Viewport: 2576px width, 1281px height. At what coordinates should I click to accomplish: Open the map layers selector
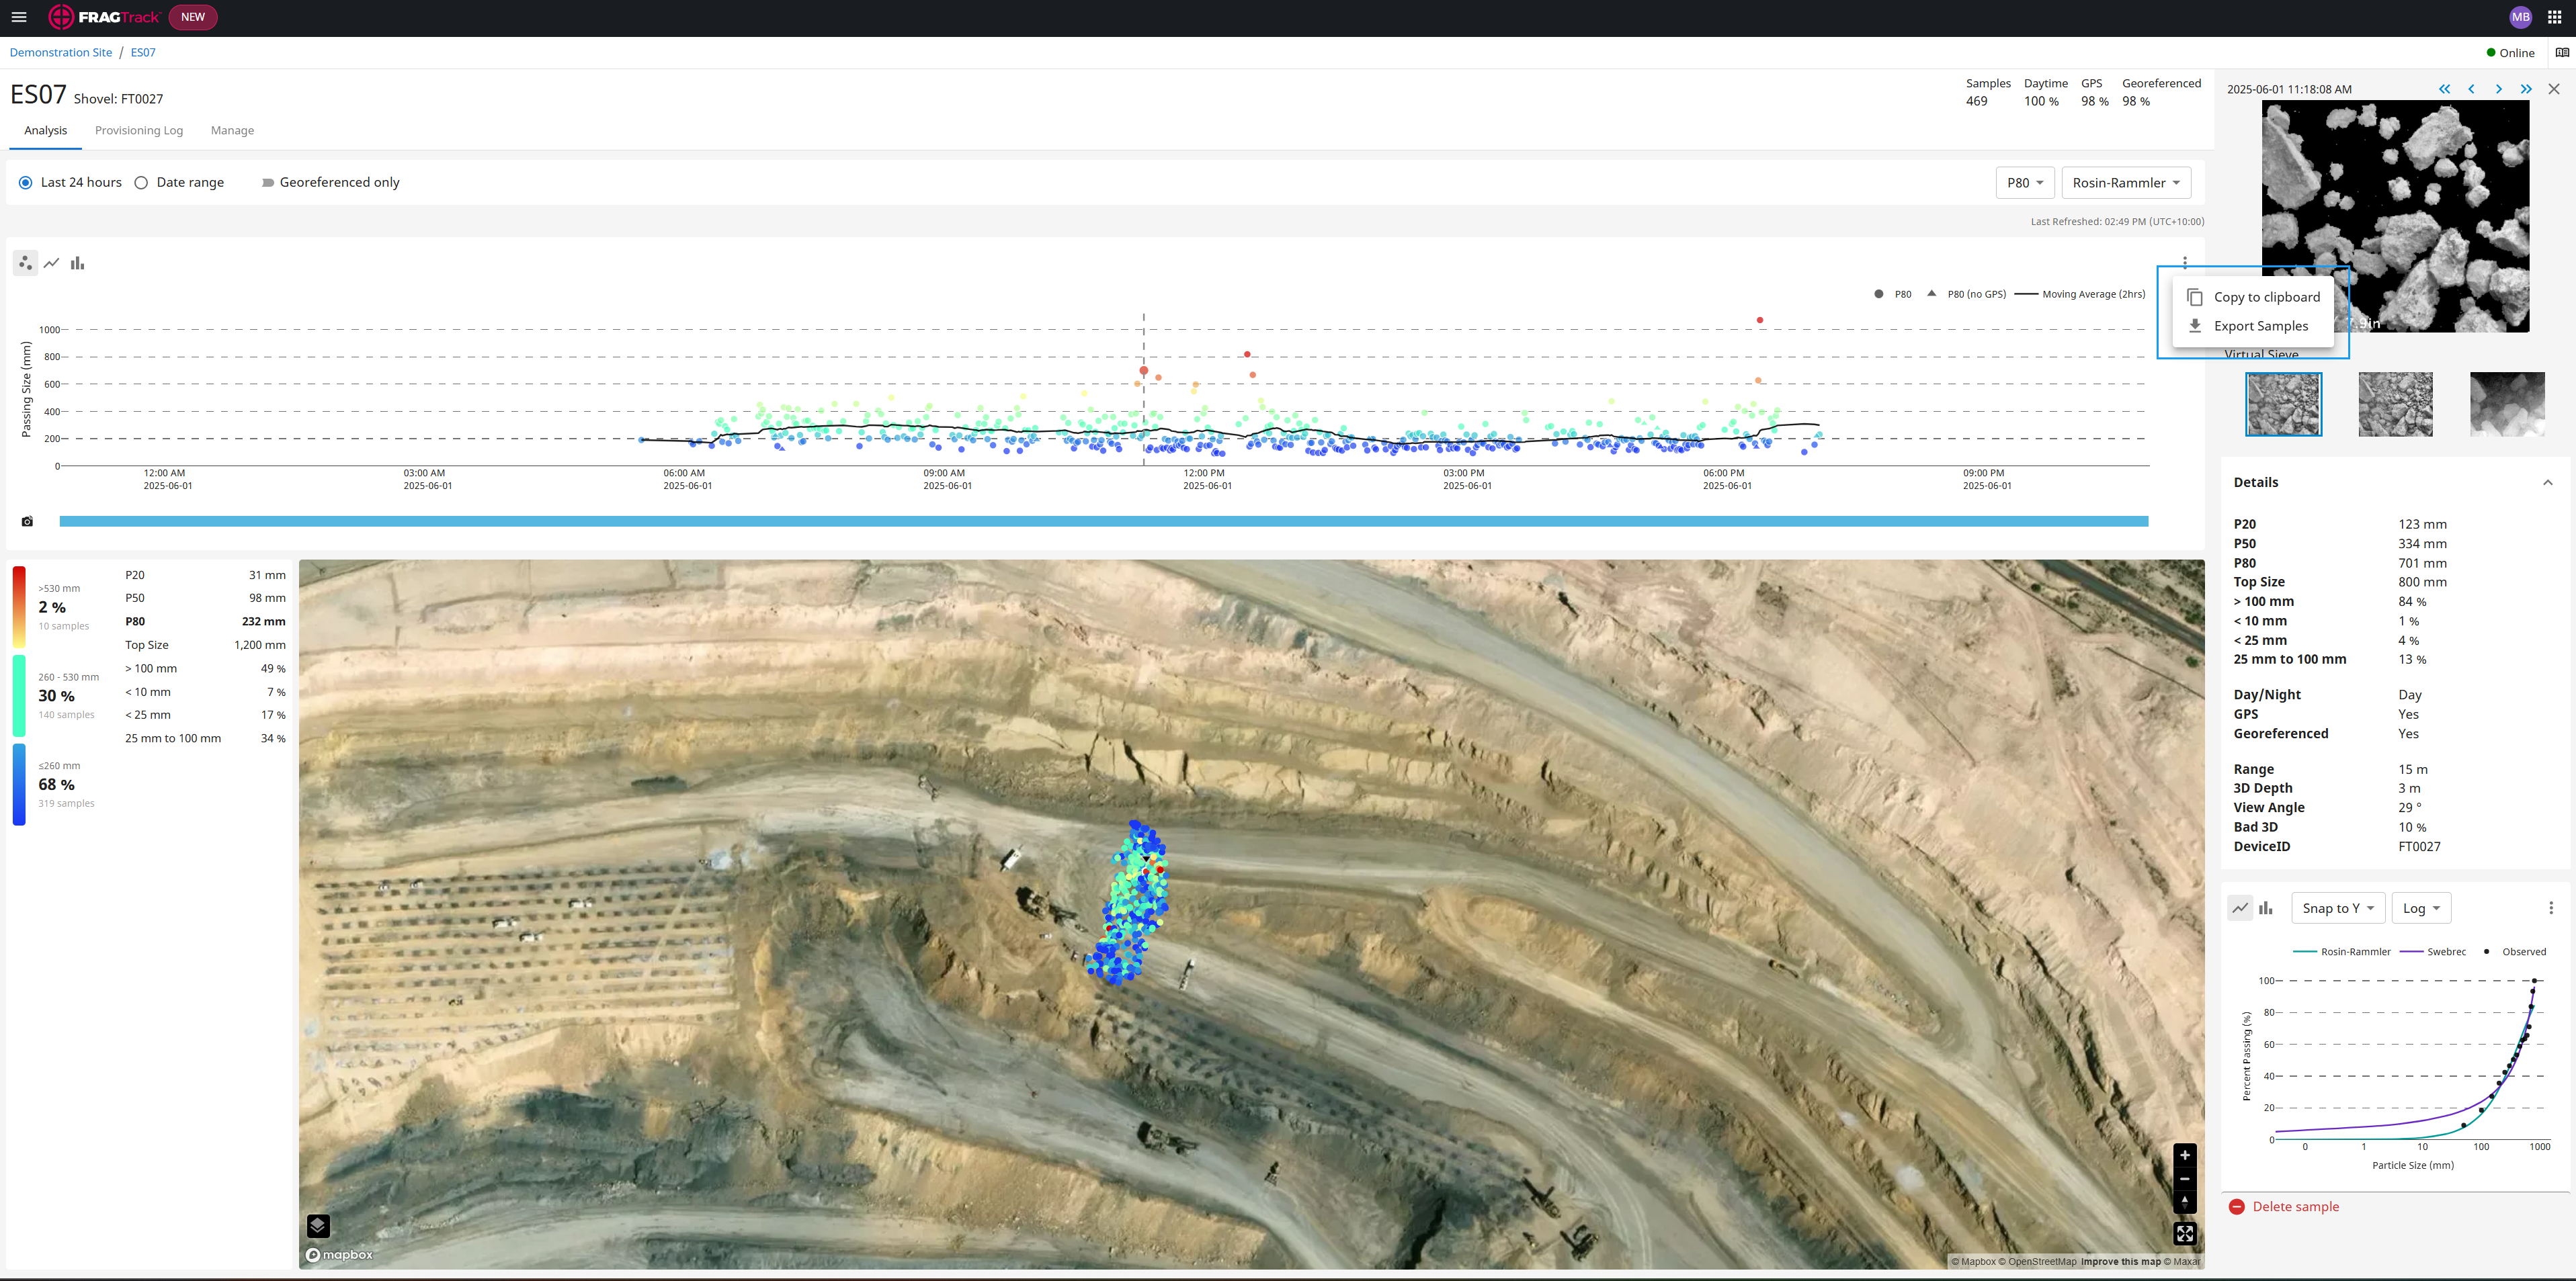318,1226
